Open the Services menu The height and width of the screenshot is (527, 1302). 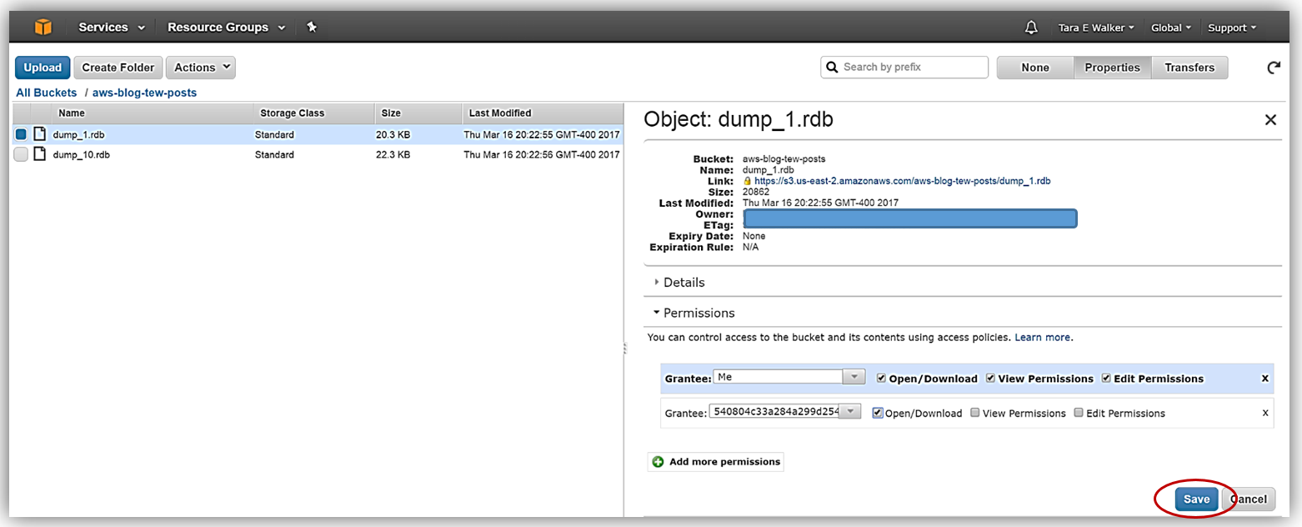coord(112,28)
